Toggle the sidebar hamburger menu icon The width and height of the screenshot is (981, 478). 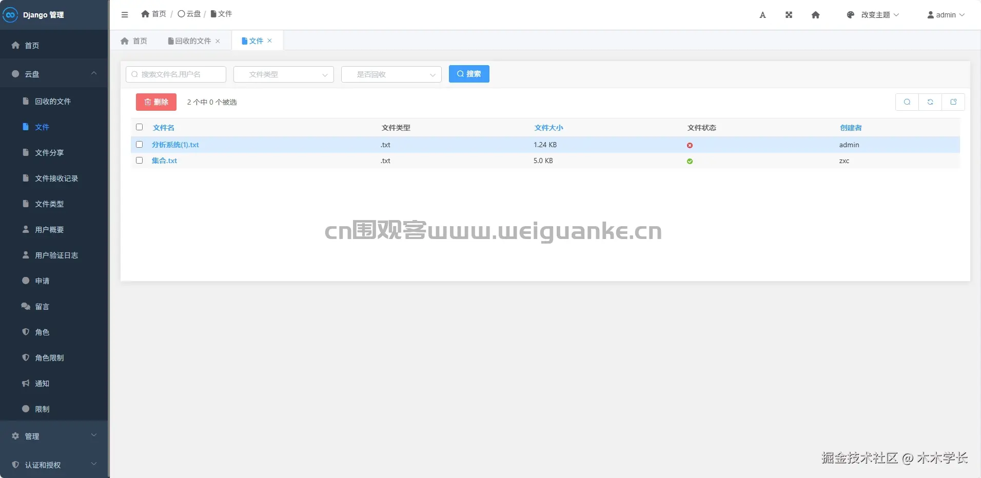(x=125, y=15)
